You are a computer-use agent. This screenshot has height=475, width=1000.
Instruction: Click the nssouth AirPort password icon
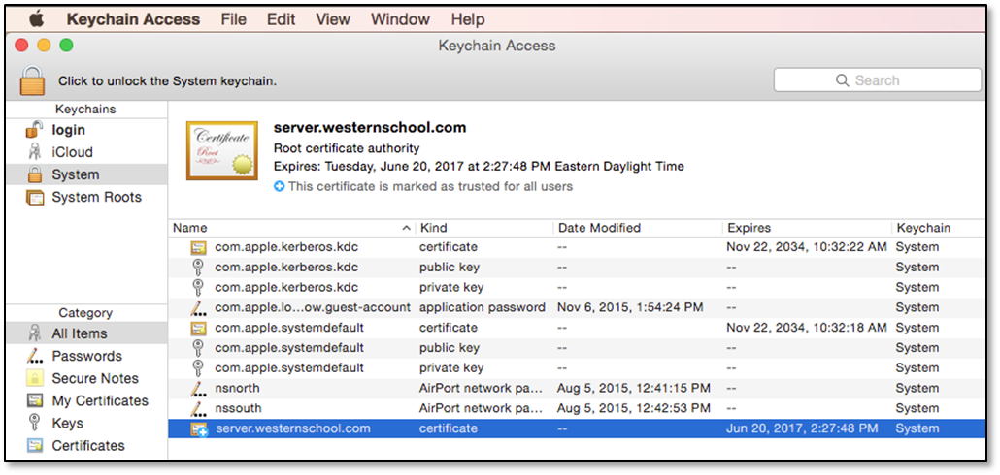pos(198,409)
